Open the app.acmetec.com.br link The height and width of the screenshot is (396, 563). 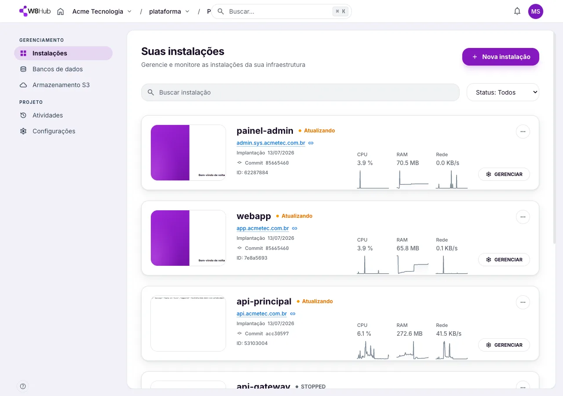pyautogui.click(x=263, y=228)
